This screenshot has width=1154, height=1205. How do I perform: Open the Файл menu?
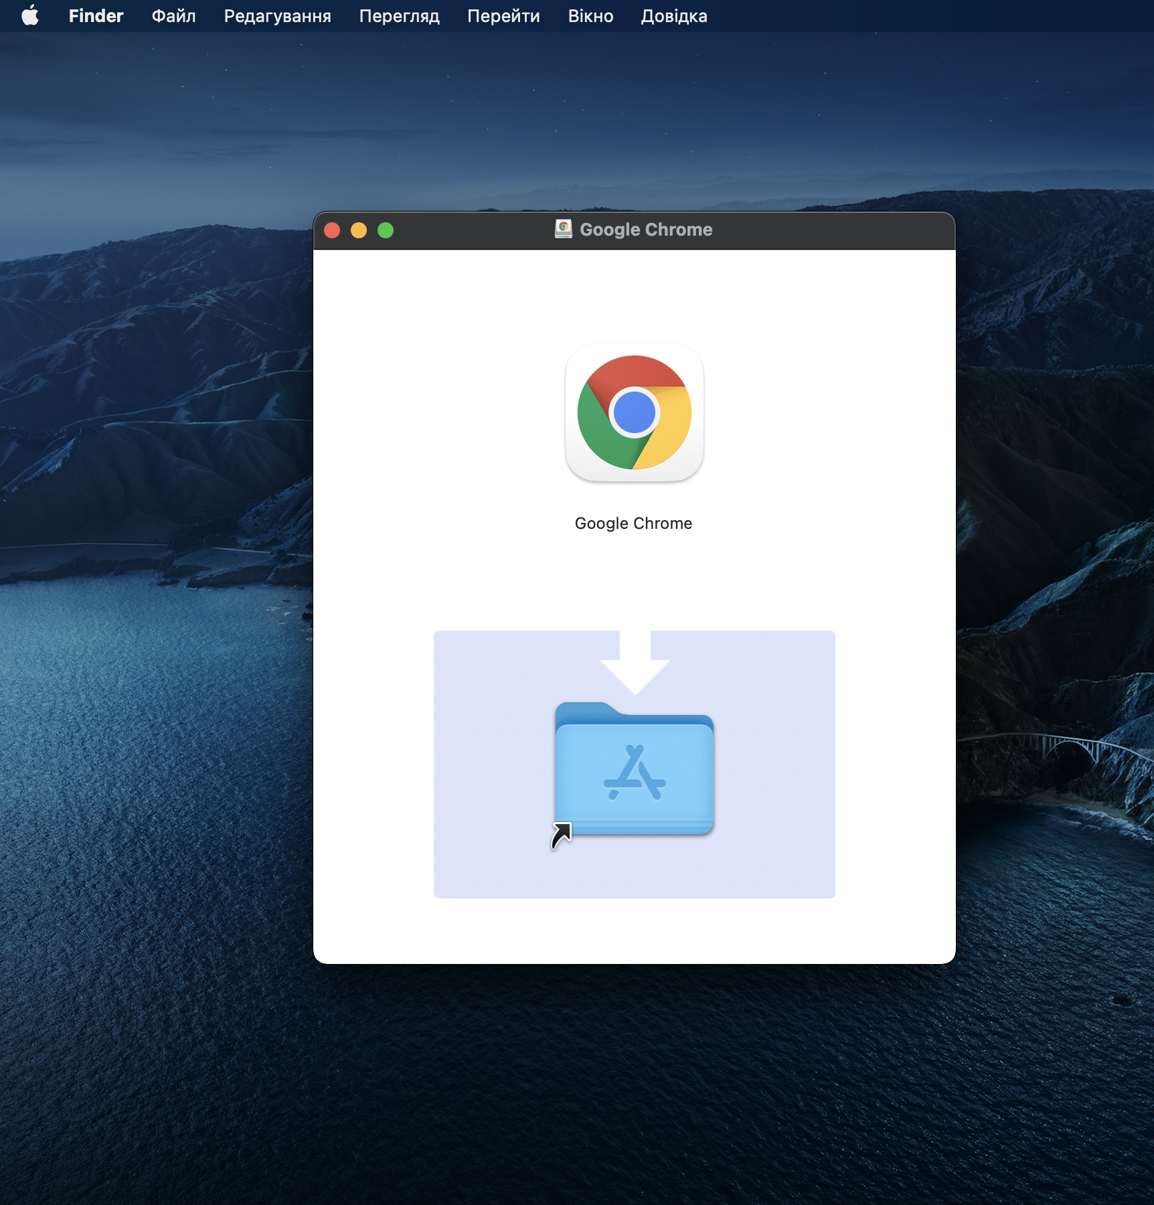(x=173, y=15)
